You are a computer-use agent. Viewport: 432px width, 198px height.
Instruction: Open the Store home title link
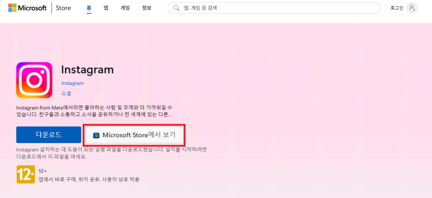coord(63,8)
